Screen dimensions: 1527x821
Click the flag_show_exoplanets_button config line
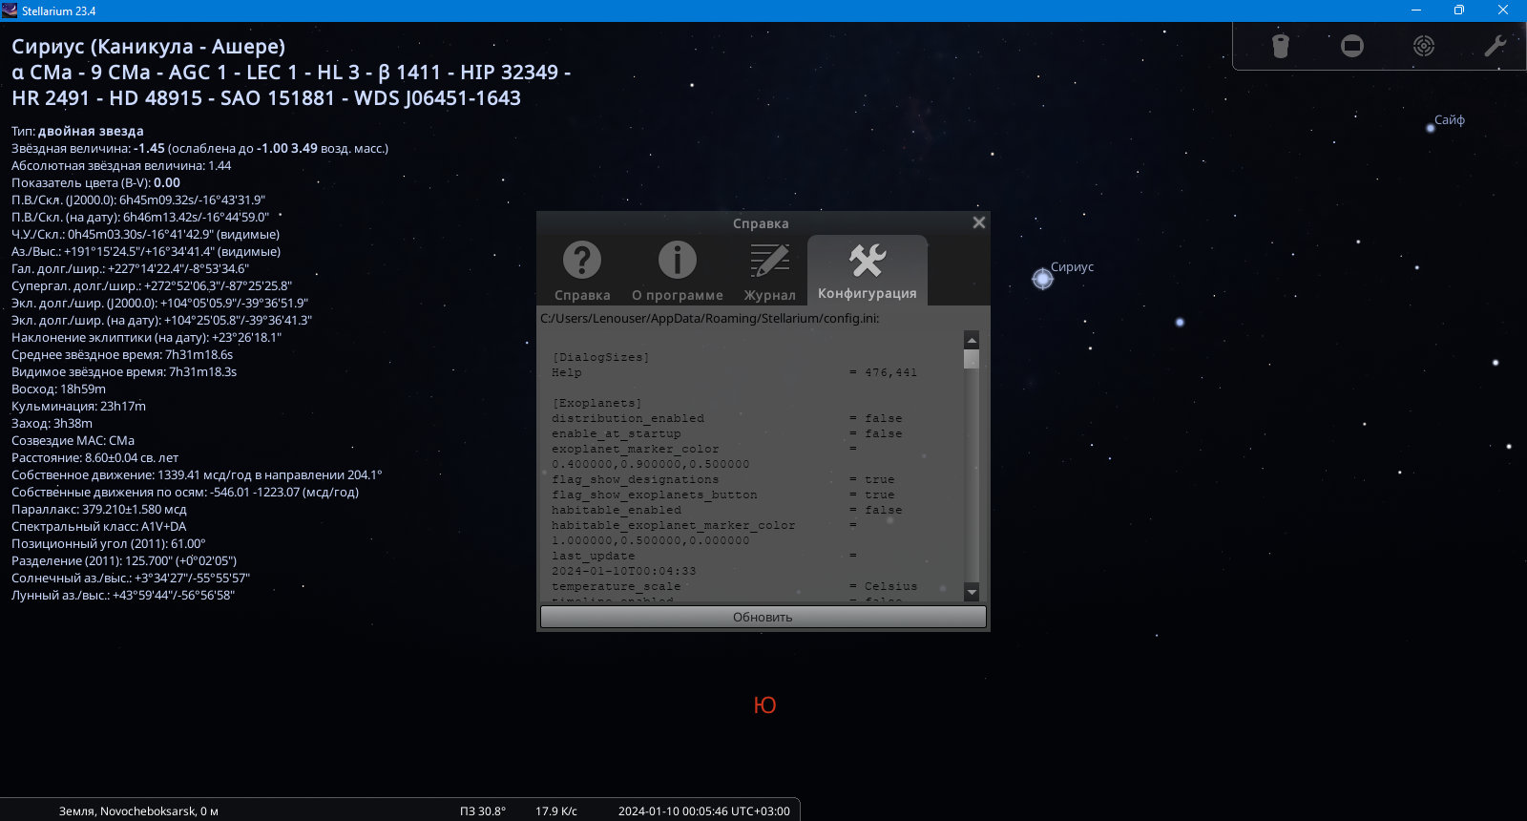pos(722,495)
